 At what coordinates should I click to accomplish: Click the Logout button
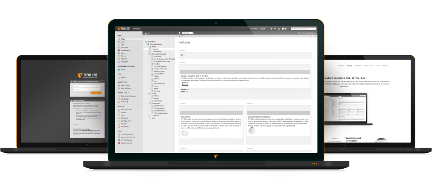tap(262, 29)
